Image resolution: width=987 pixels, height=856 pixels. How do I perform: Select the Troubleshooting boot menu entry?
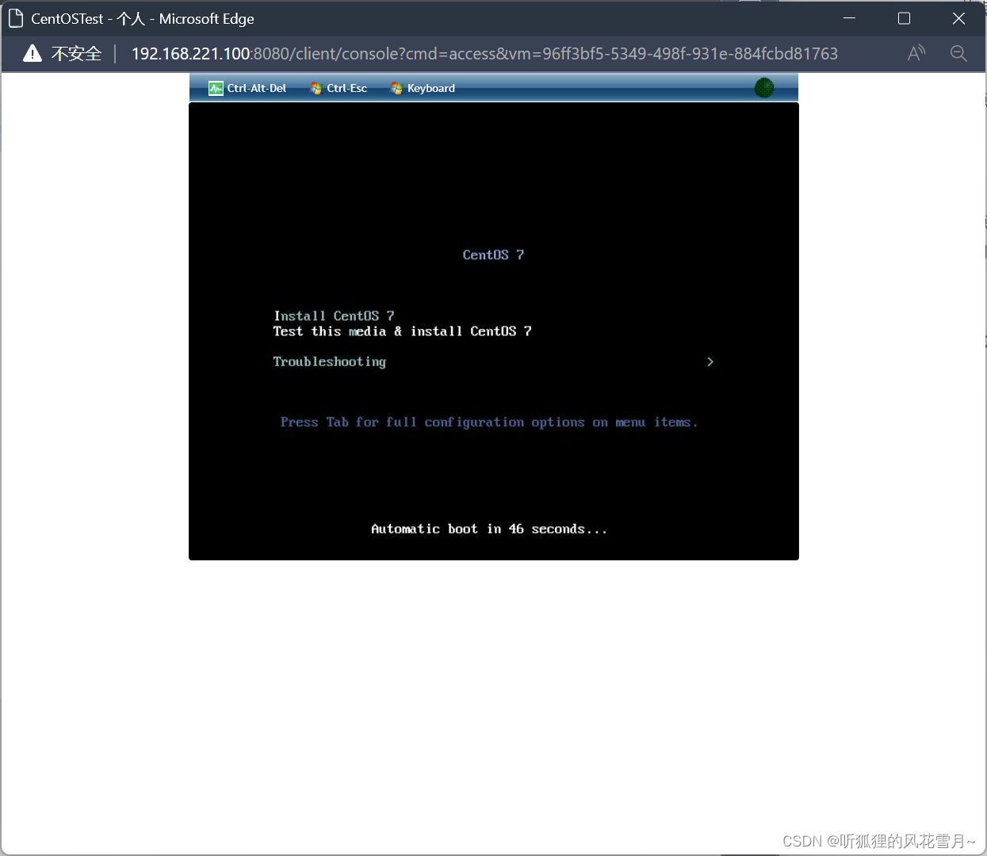tap(330, 361)
